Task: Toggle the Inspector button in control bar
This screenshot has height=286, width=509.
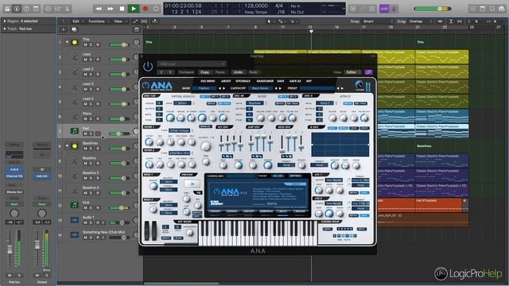Action: coord(17,9)
